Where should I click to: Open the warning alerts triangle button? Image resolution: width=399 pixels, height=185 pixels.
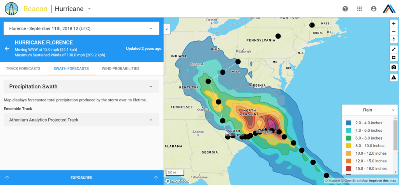[x=394, y=77]
